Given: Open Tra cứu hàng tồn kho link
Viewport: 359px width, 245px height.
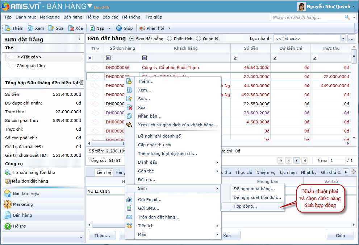Looking at the screenshot, I should point(33,172).
